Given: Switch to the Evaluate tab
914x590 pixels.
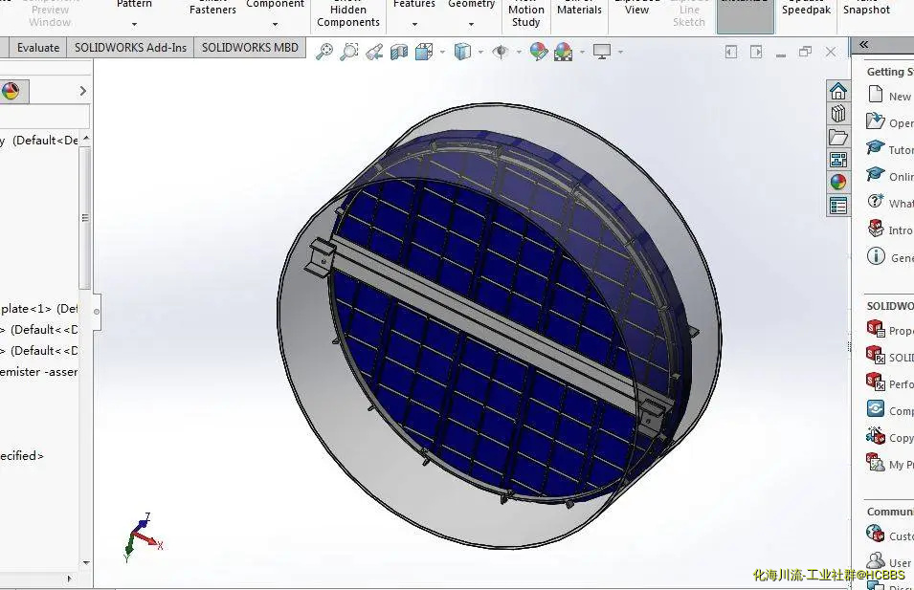Looking at the screenshot, I should 38,48.
